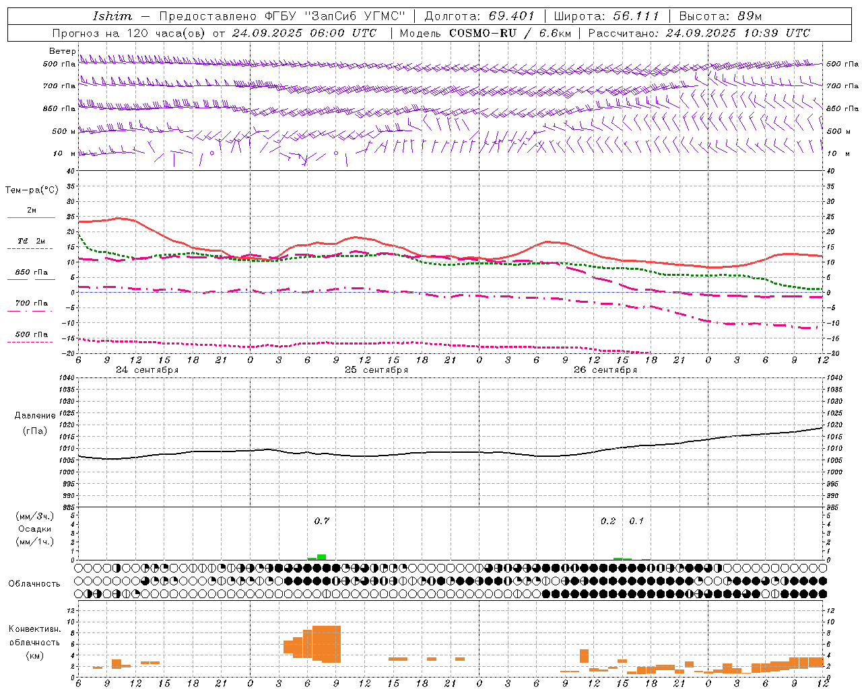
Task: Click the 24 сентября date label
Action: (147, 370)
